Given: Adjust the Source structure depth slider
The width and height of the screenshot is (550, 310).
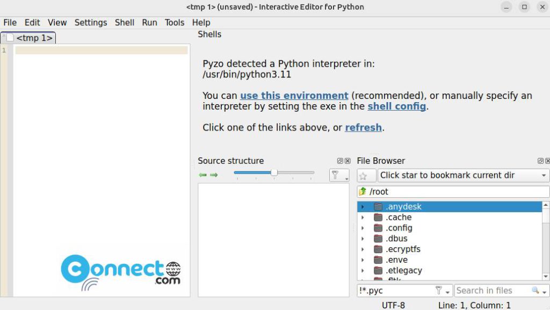Looking at the screenshot, I should (x=274, y=173).
